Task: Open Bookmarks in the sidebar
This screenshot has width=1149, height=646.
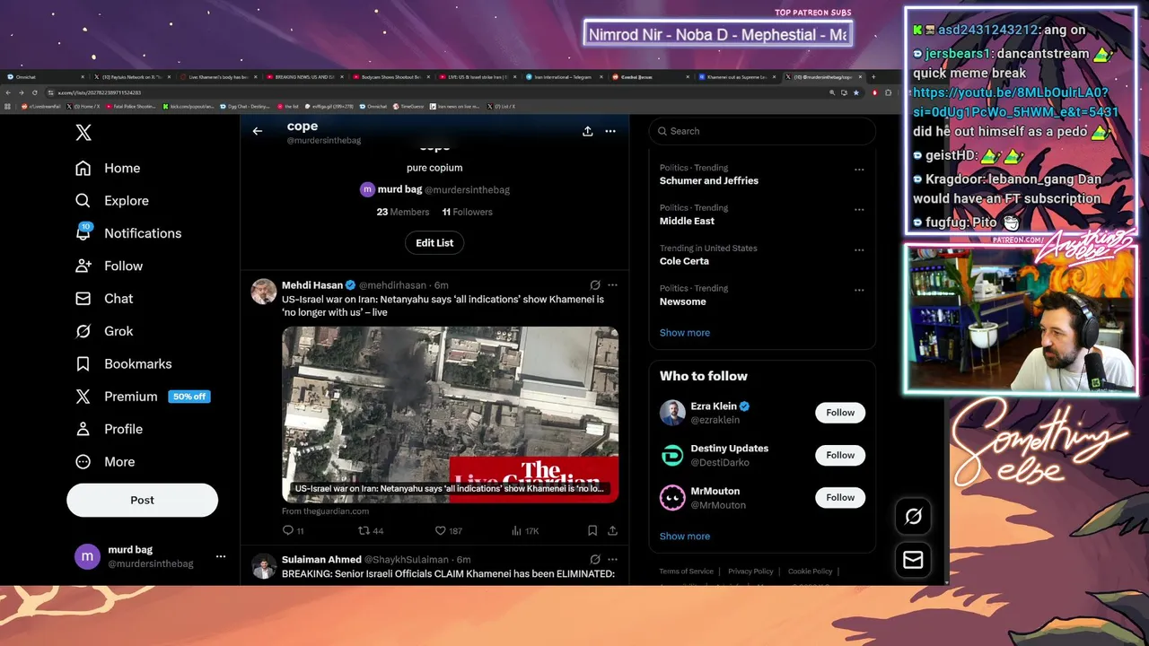Action: pyautogui.click(x=123, y=363)
